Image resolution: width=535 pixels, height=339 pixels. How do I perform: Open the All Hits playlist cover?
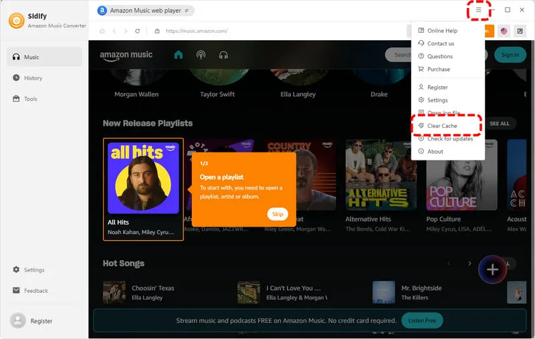click(x=143, y=178)
